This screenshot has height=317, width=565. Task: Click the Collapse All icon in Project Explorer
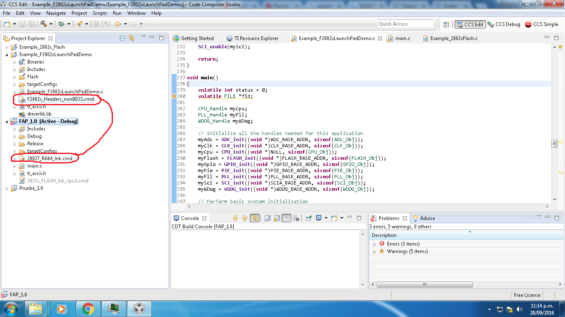click(x=122, y=38)
